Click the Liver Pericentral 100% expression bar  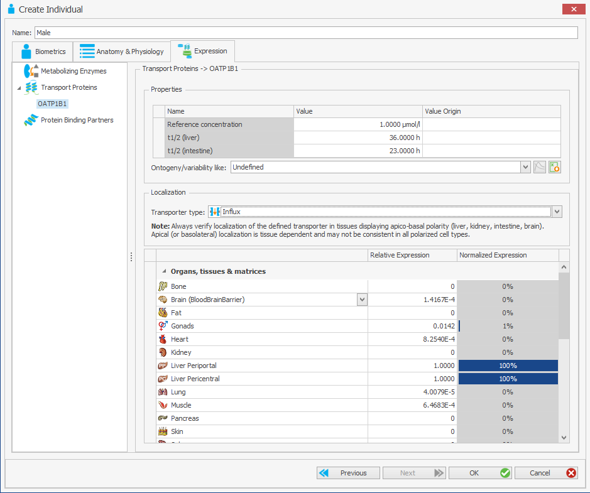508,379
